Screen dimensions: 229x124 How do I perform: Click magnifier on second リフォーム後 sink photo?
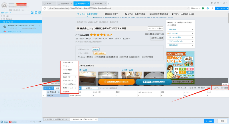click(x=115, y=74)
